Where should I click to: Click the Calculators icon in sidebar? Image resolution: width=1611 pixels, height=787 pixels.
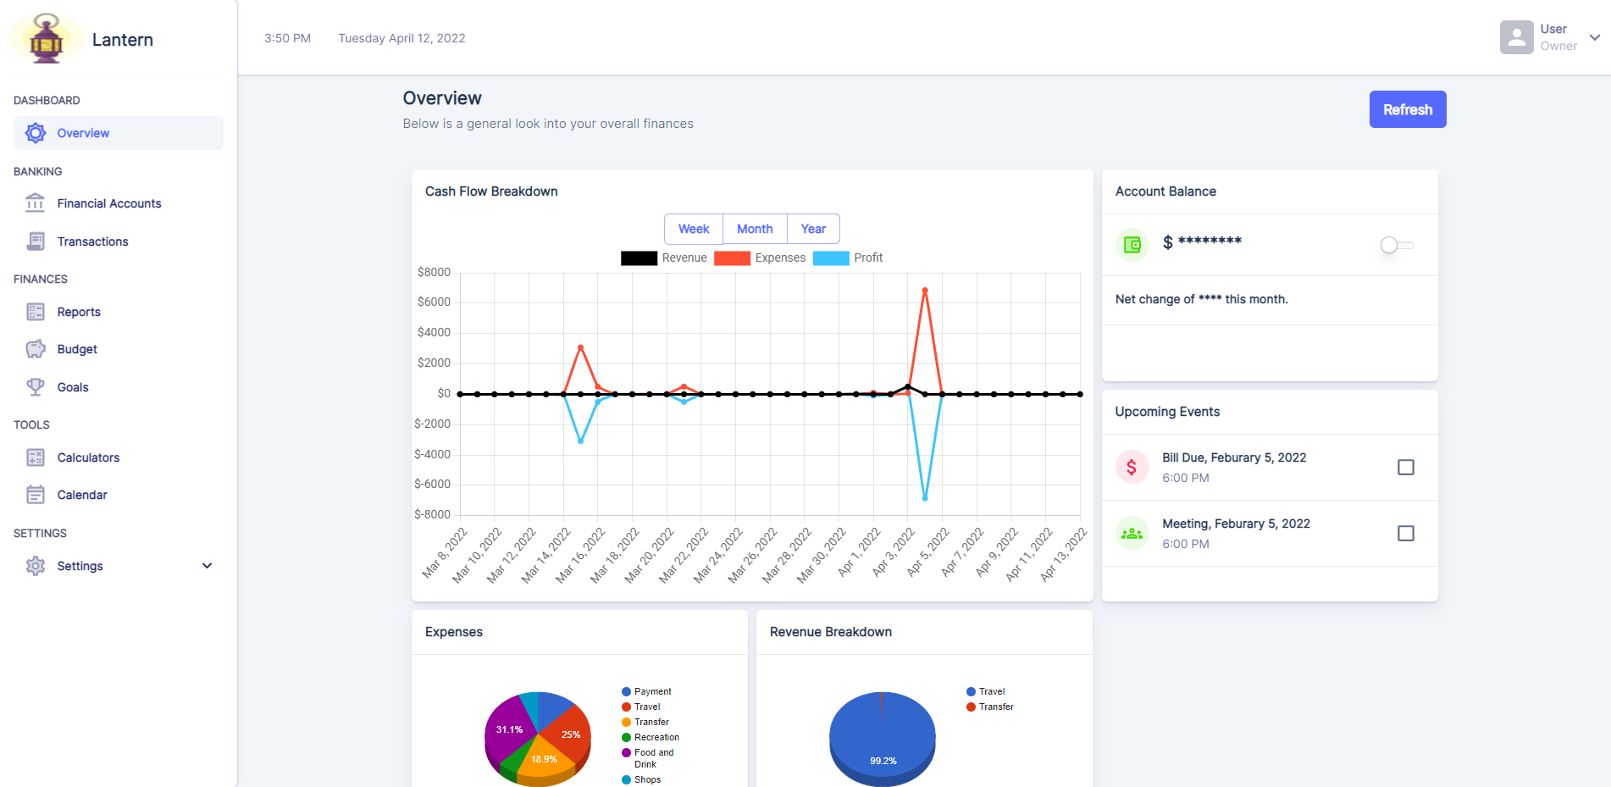(36, 457)
